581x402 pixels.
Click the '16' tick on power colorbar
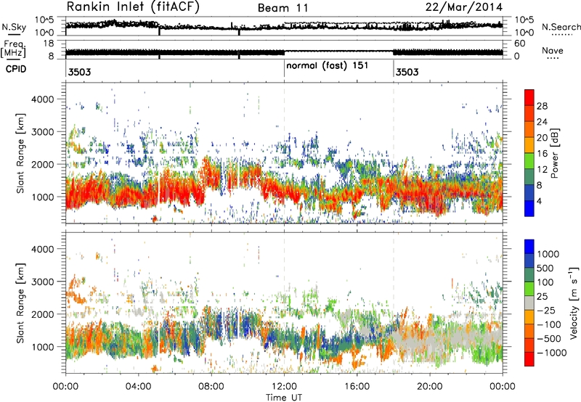click(542, 154)
